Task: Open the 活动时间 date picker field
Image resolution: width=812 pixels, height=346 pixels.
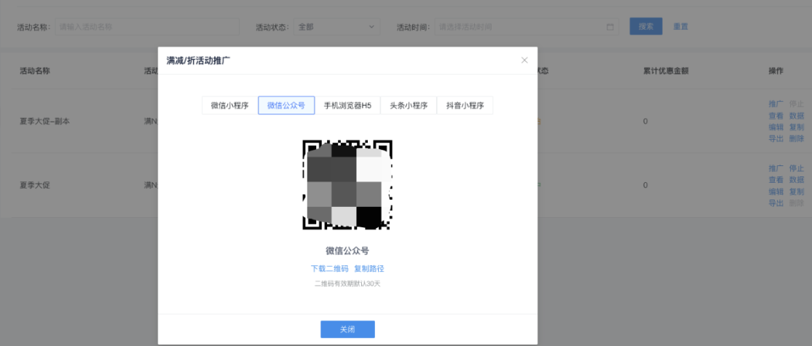Action: pos(521,27)
